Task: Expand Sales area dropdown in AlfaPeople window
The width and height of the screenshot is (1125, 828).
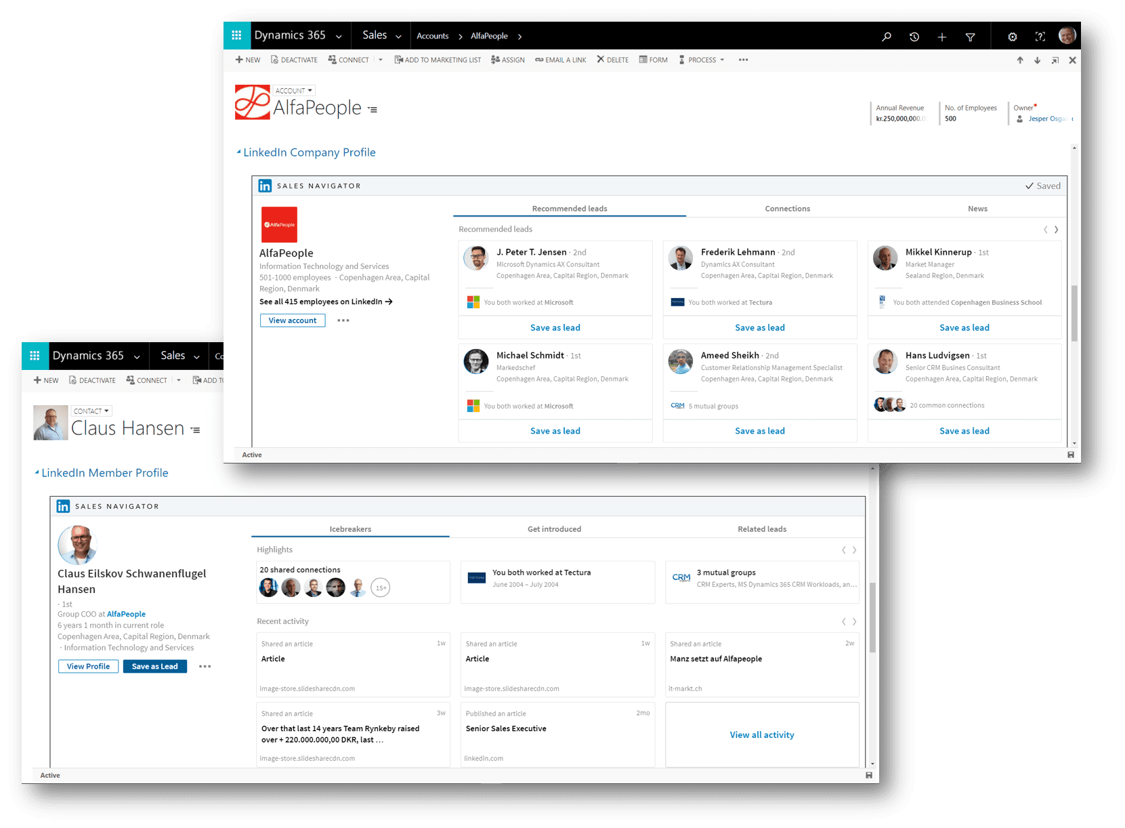Action: (x=398, y=37)
